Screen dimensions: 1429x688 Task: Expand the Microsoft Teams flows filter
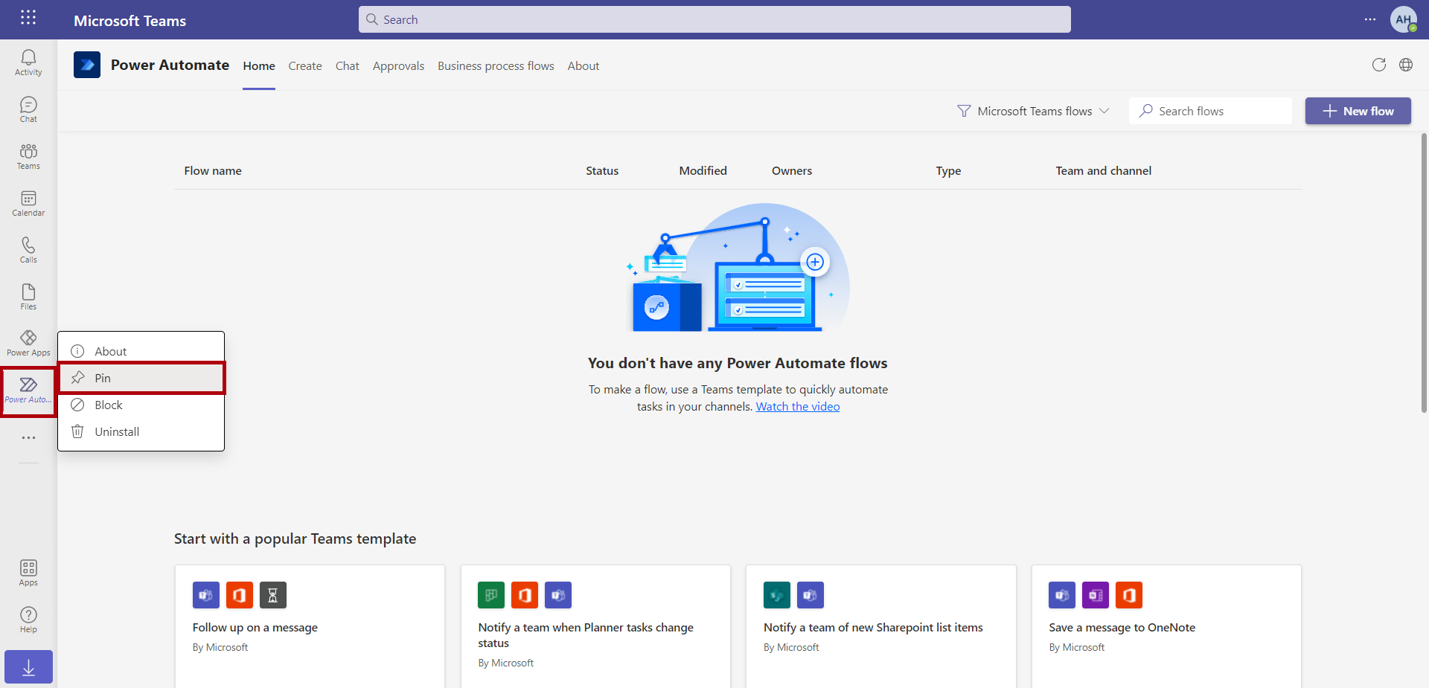(1033, 111)
